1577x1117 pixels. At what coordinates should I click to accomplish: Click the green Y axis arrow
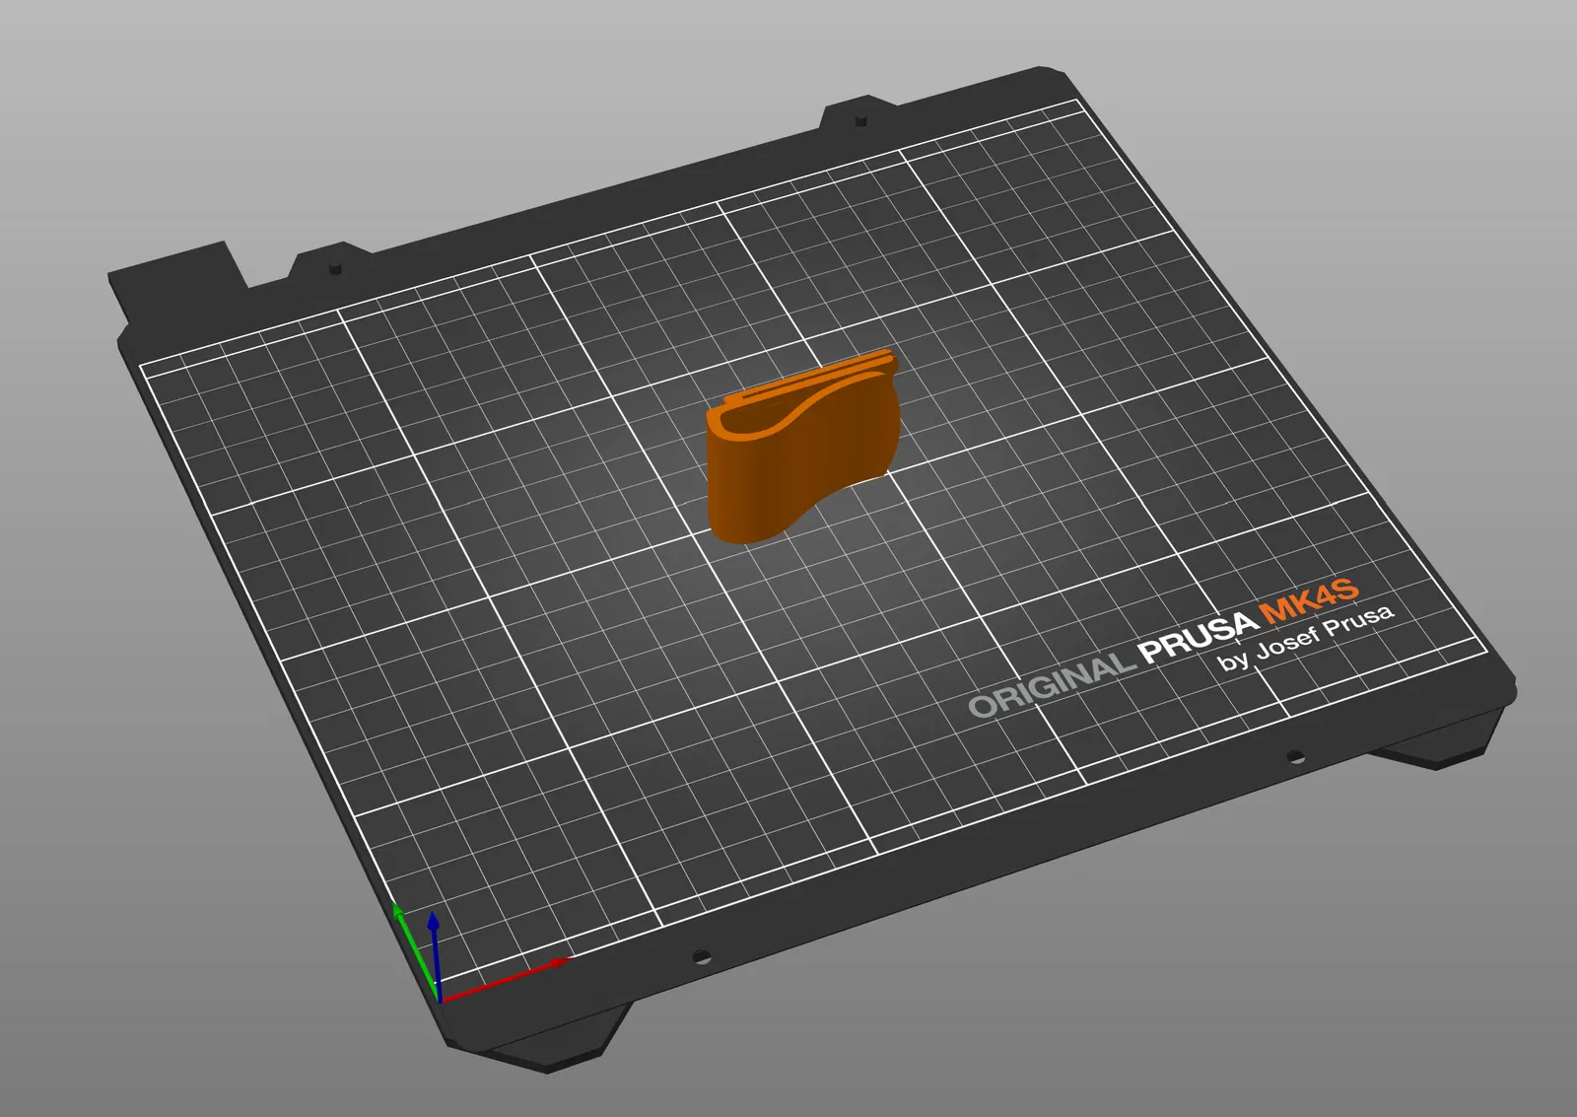(415, 950)
